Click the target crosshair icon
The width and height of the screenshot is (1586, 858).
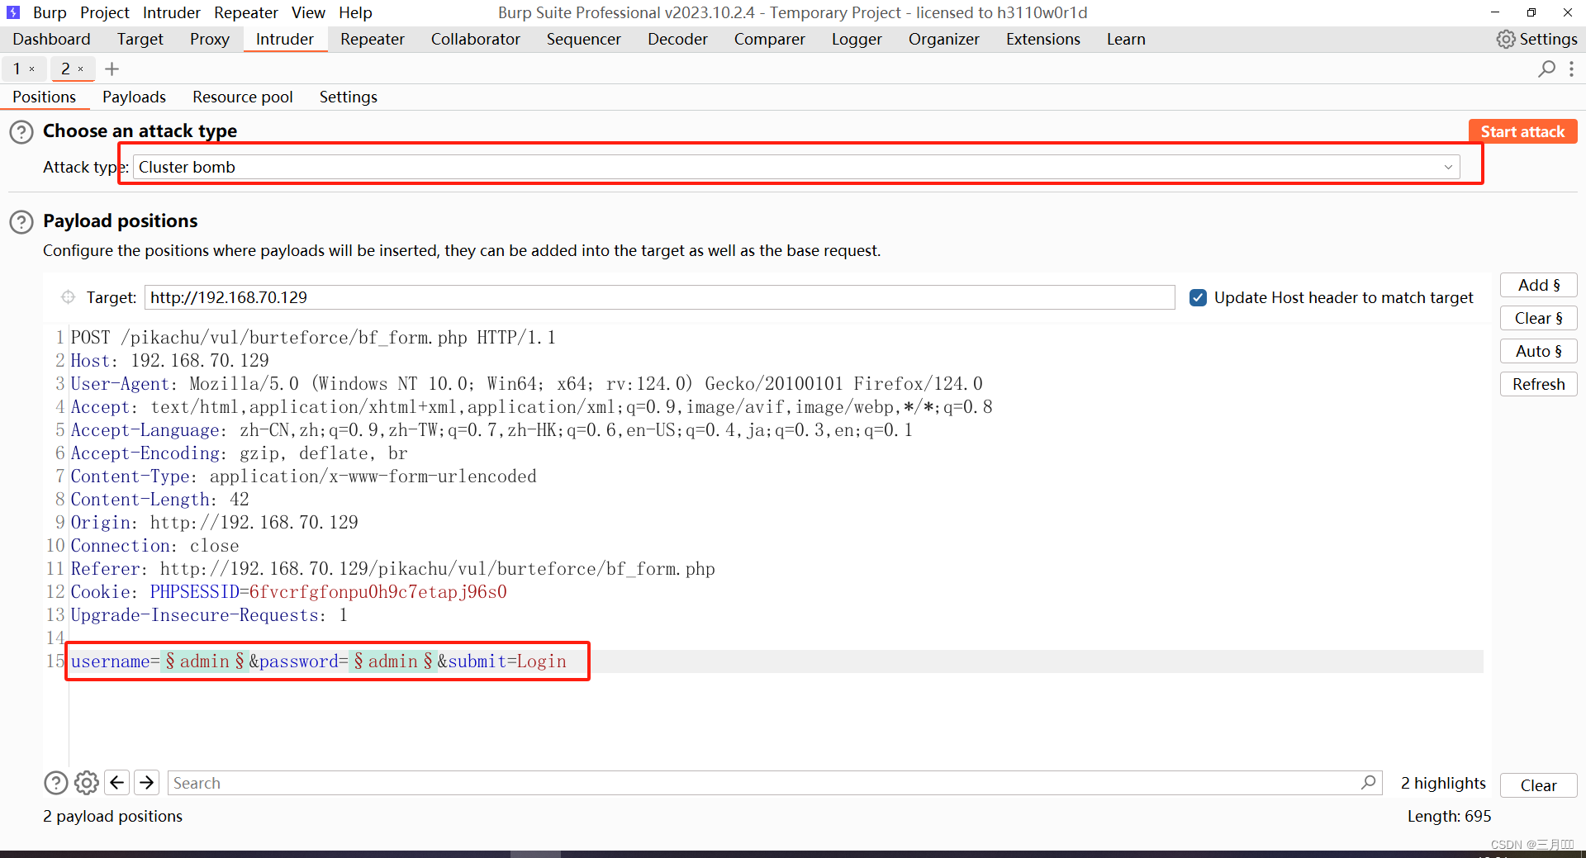pos(69,297)
